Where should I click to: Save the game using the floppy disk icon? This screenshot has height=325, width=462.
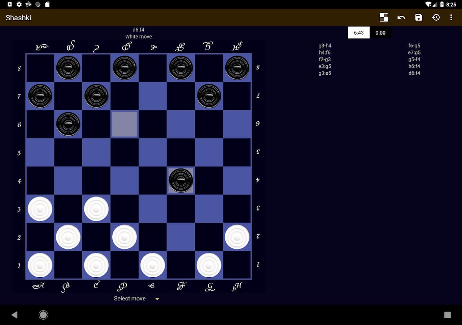pos(418,17)
